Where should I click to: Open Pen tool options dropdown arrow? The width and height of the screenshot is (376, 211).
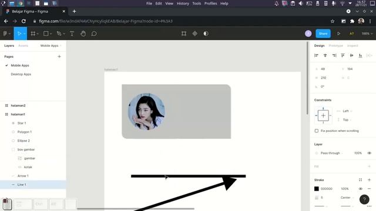click(64, 34)
